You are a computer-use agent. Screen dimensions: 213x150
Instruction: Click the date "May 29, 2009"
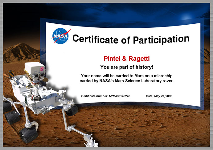tap(164, 96)
